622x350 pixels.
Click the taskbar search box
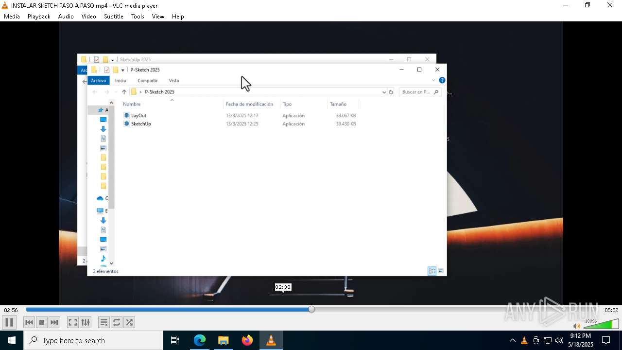pyautogui.click(x=93, y=340)
